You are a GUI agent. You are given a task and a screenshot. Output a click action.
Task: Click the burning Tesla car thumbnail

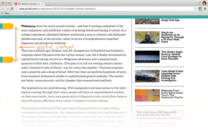click(147, 76)
